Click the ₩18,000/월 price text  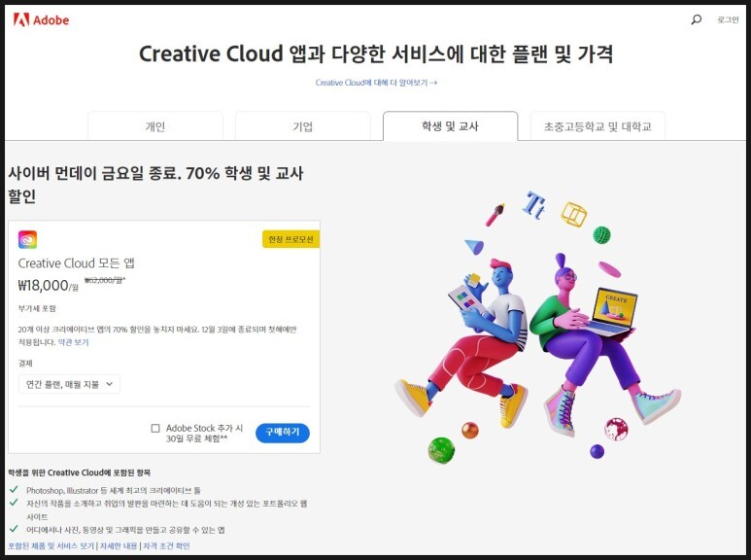[x=48, y=286]
